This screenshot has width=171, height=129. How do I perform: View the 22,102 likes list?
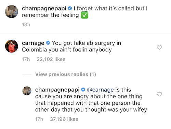pyautogui.click(x=51, y=59)
